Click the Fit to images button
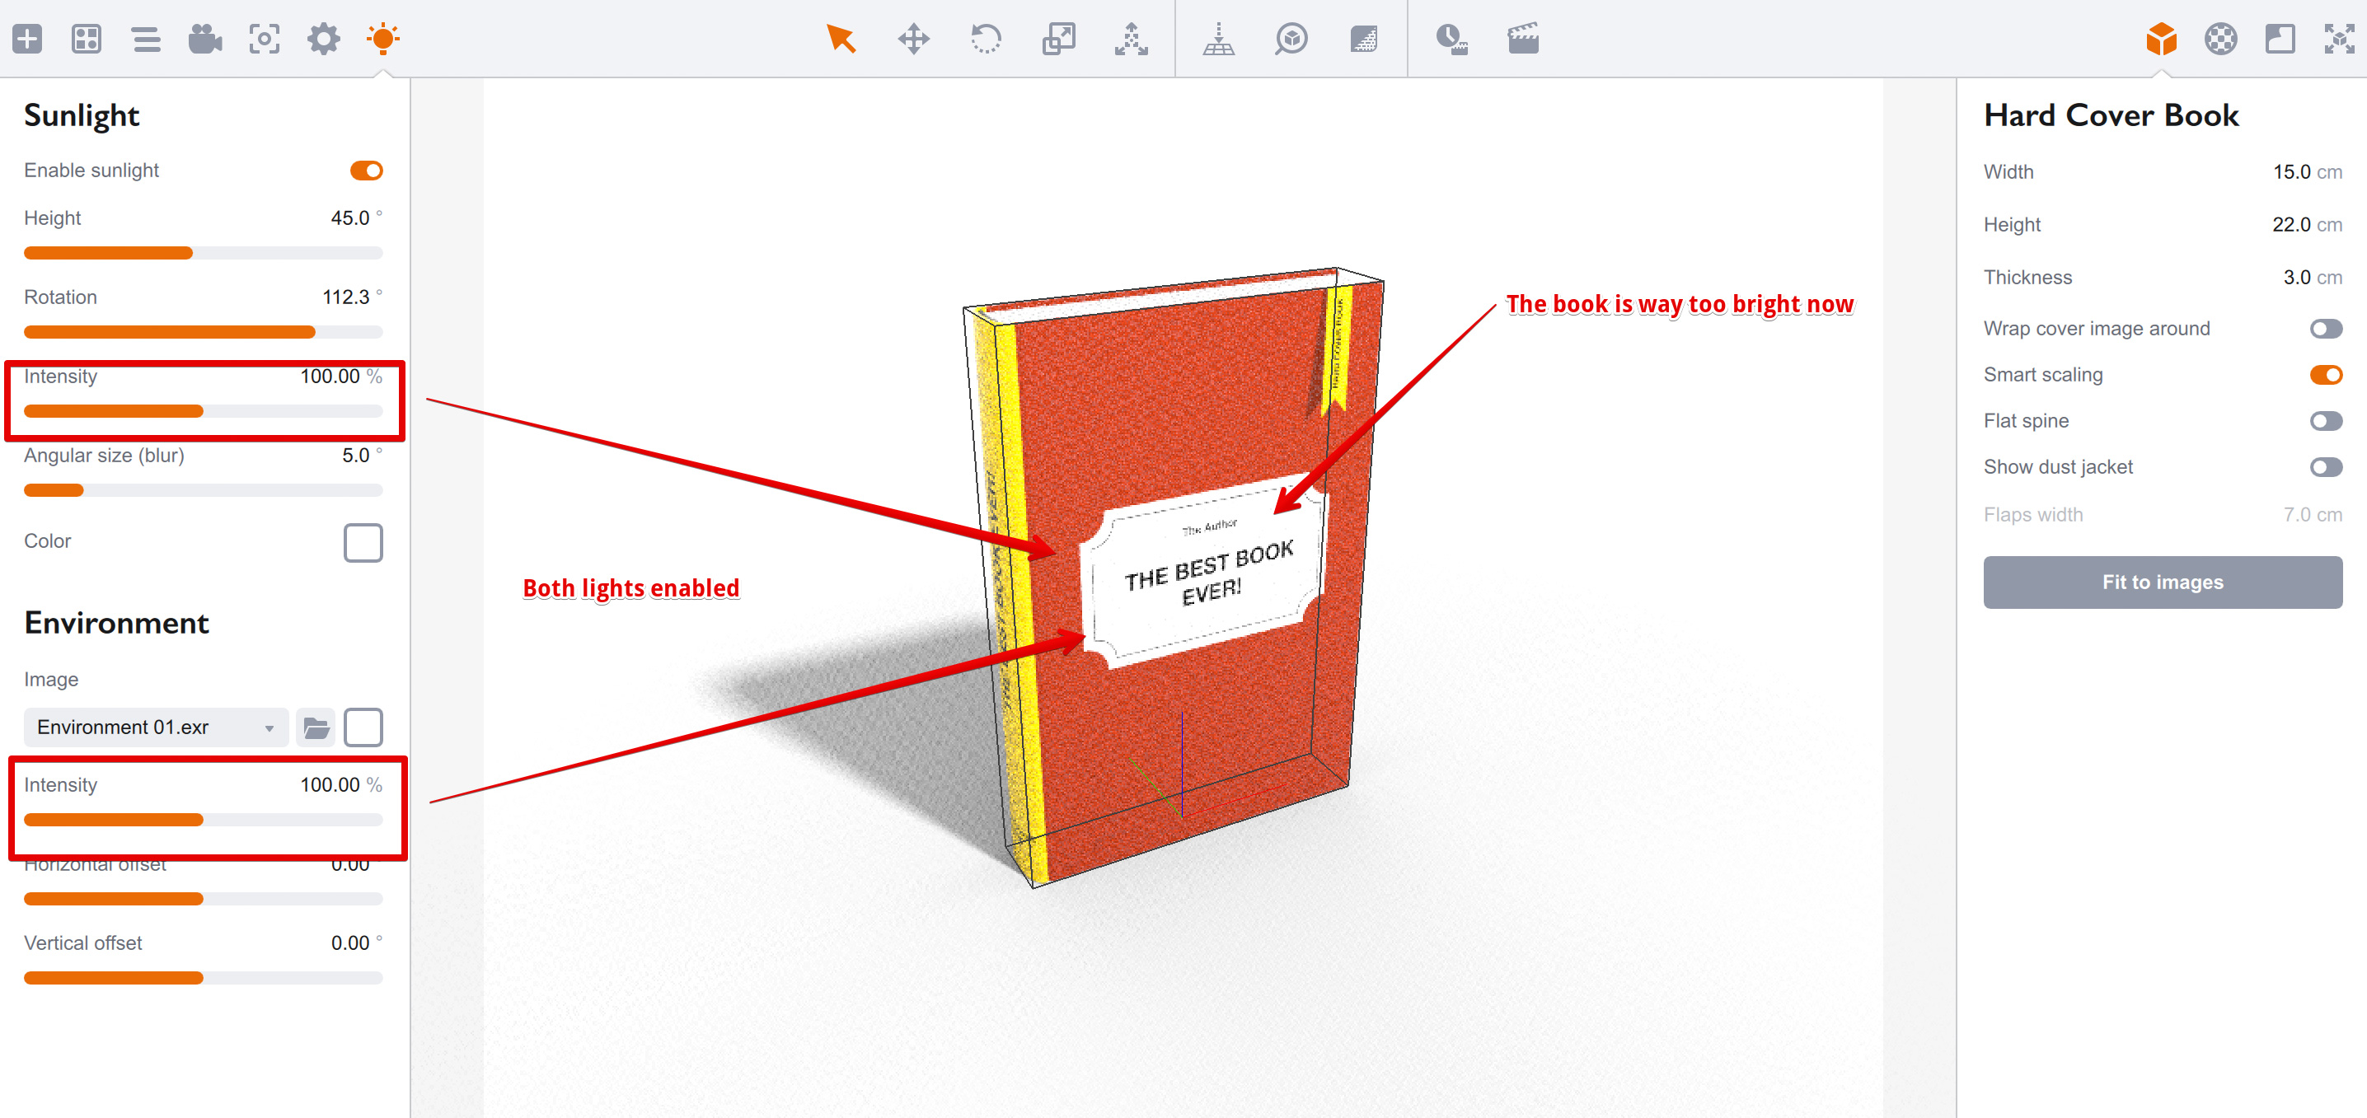Screen dimensions: 2367x1118 tap(2161, 582)
